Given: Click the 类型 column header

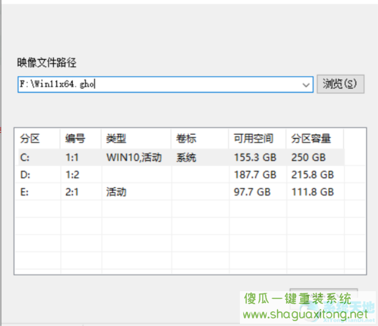Looking at the screenshot, I should (x=137, y=139).
